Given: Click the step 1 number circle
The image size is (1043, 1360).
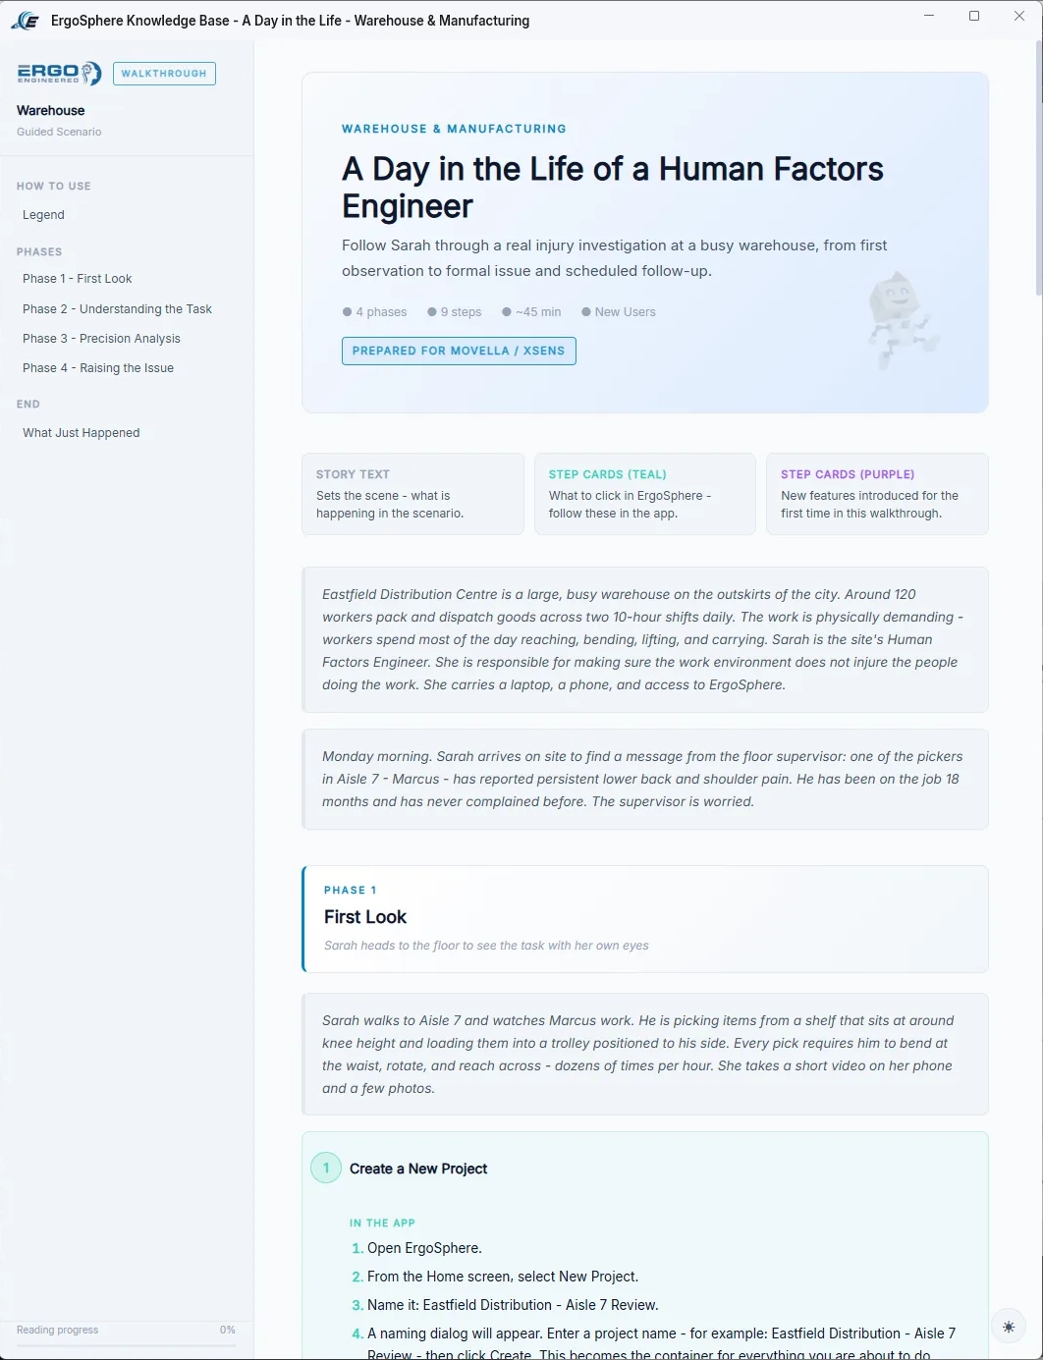Looking at the screenshot, I should click(x=326, y=1169).
